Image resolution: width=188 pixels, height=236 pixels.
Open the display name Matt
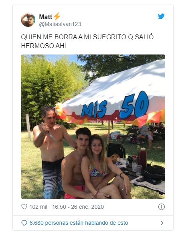(x=46, y=17)
